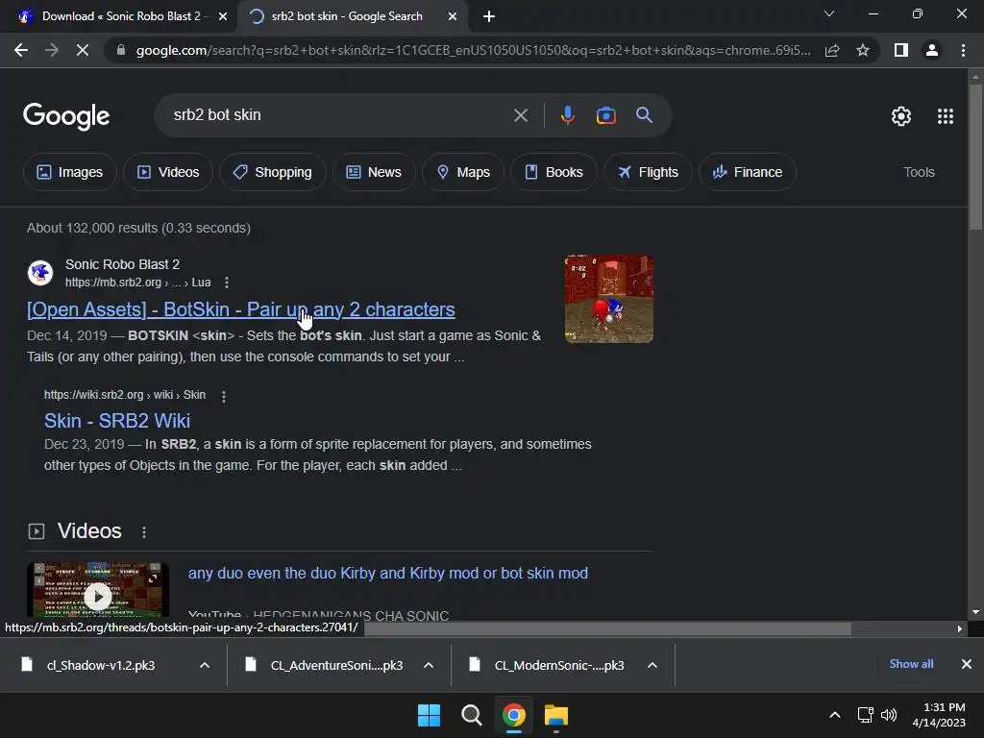Bookmark this page with the star icon
Viewport: 984px width, 738px height.
coord(863,50)
